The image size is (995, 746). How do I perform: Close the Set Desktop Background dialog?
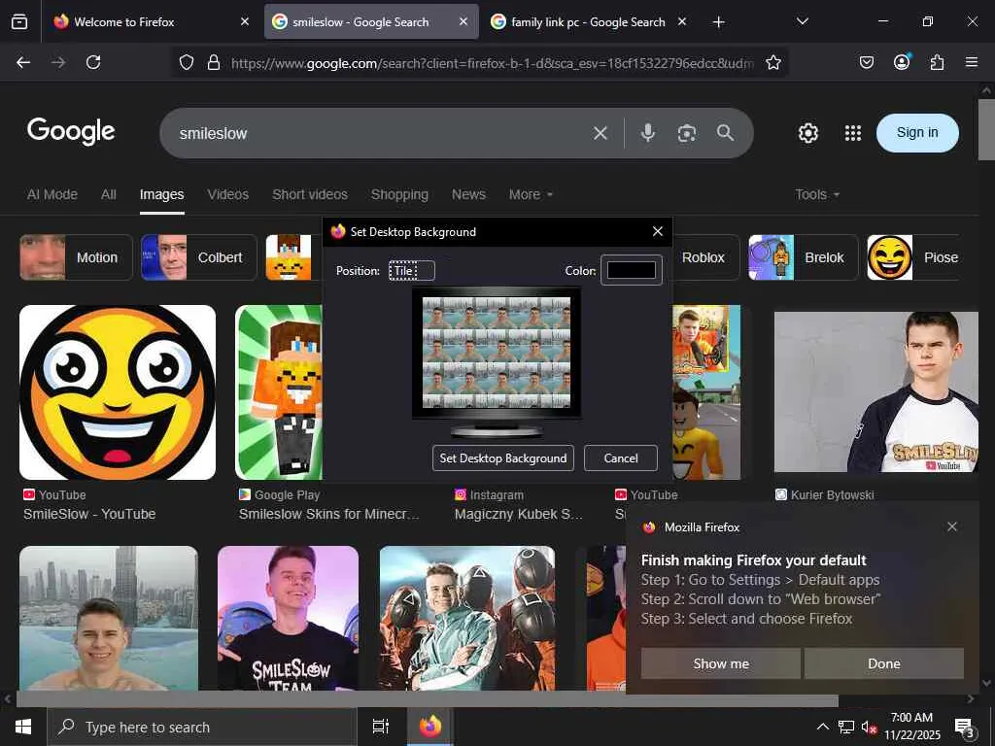click(658, 231)
